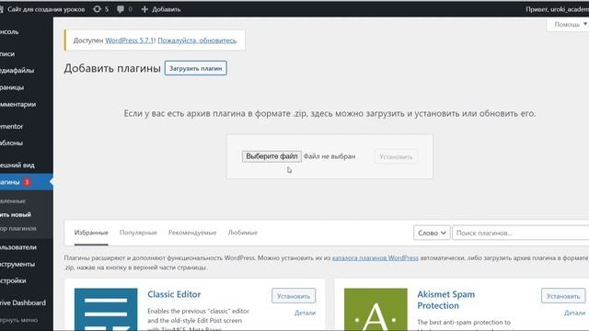
Task: Click the 'Загрузить плагин' button
Action: click(196, 68)
